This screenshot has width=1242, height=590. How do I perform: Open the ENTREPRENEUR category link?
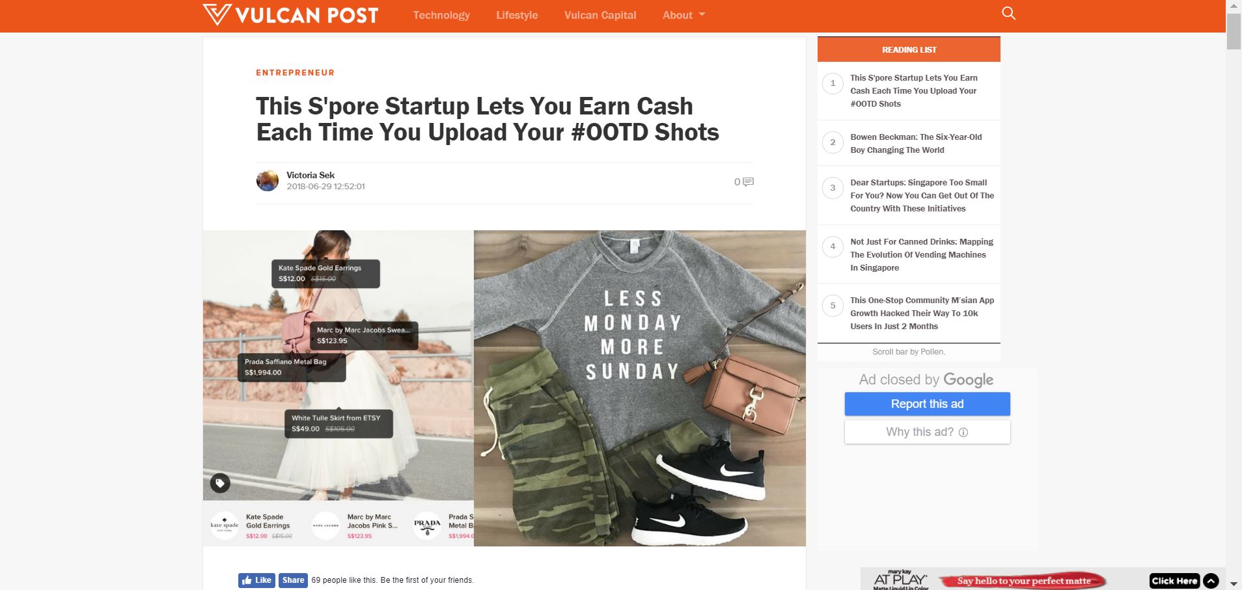pos(296,73)
